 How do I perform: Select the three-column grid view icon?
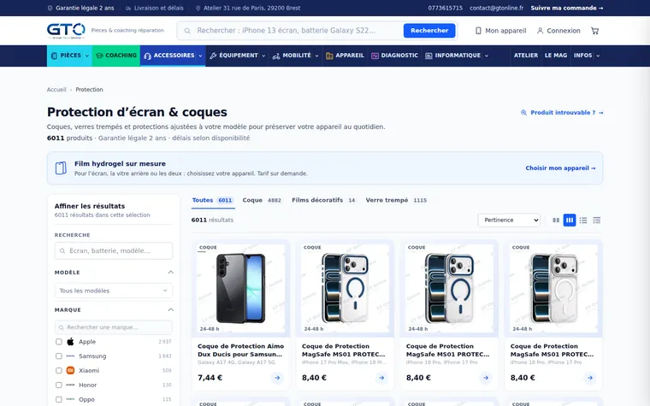pos(570,221)
